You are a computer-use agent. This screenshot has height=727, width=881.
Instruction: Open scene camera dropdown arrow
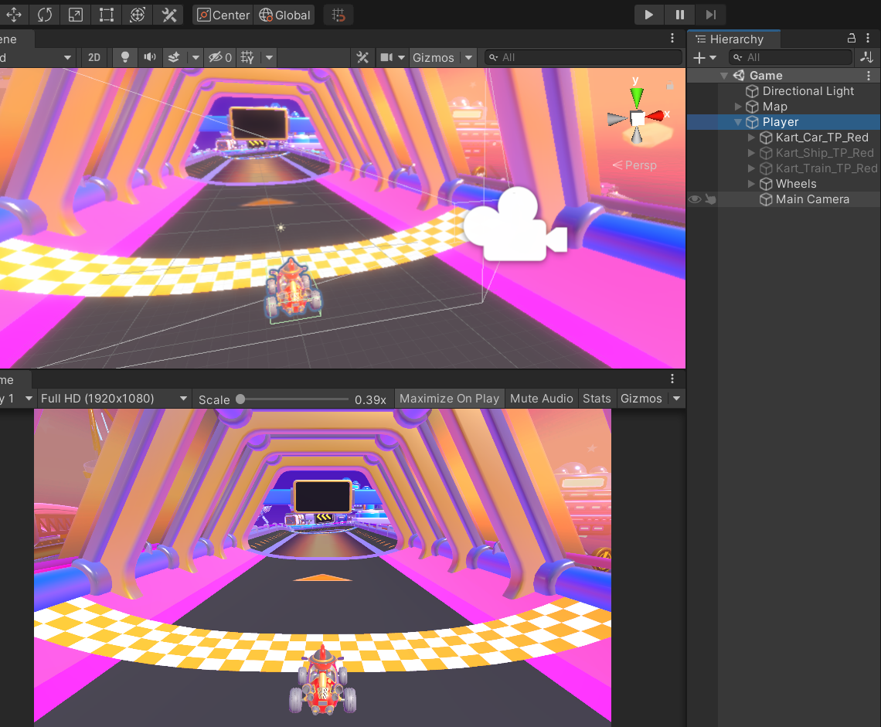(401, 57)
